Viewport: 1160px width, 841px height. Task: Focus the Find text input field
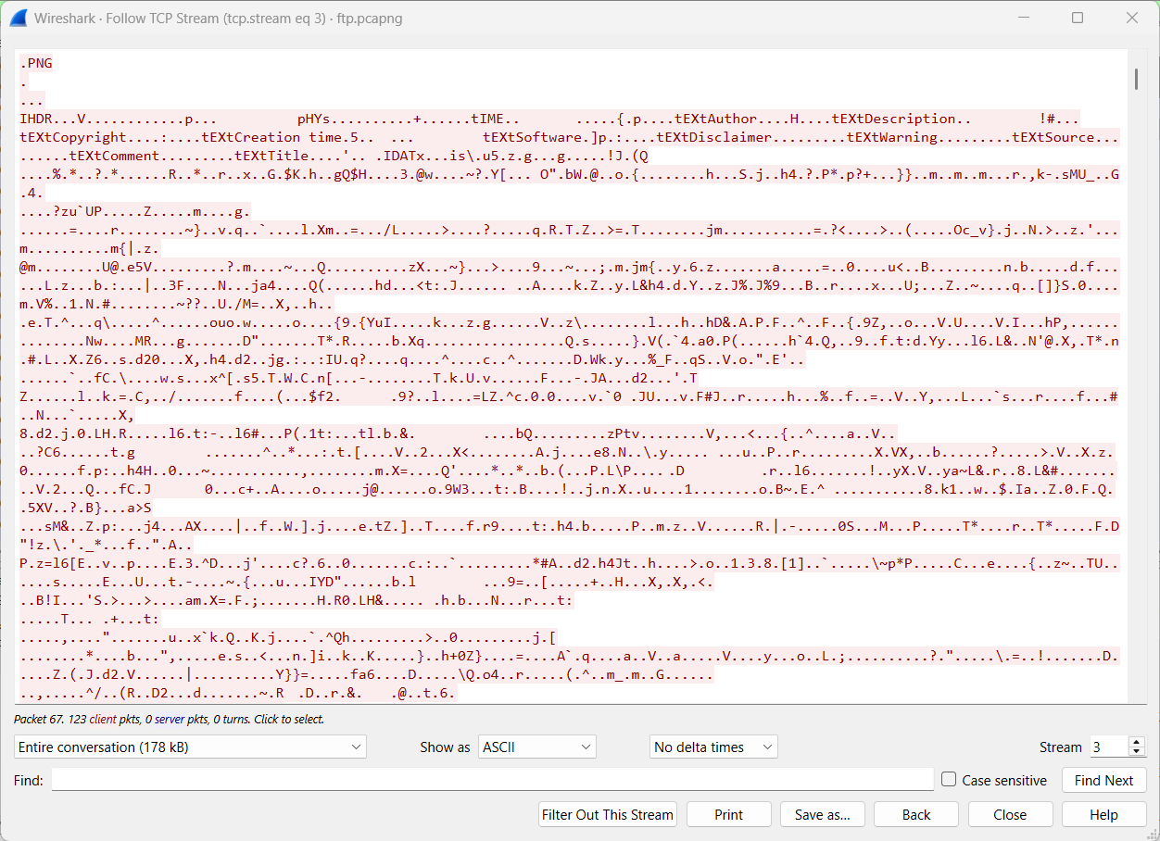click(x=492, y=780)
